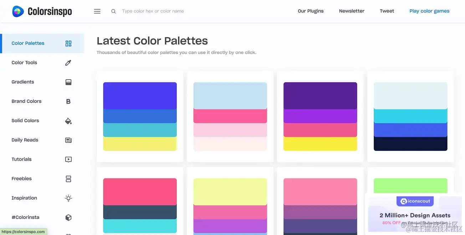Click the Newsletter link
Viewport: 465px width, 235px height.
point(352,11)
